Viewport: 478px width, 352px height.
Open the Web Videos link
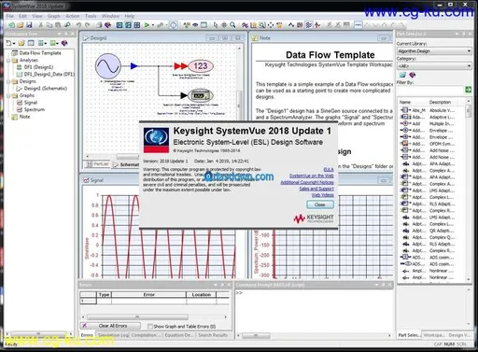point(323,195)
